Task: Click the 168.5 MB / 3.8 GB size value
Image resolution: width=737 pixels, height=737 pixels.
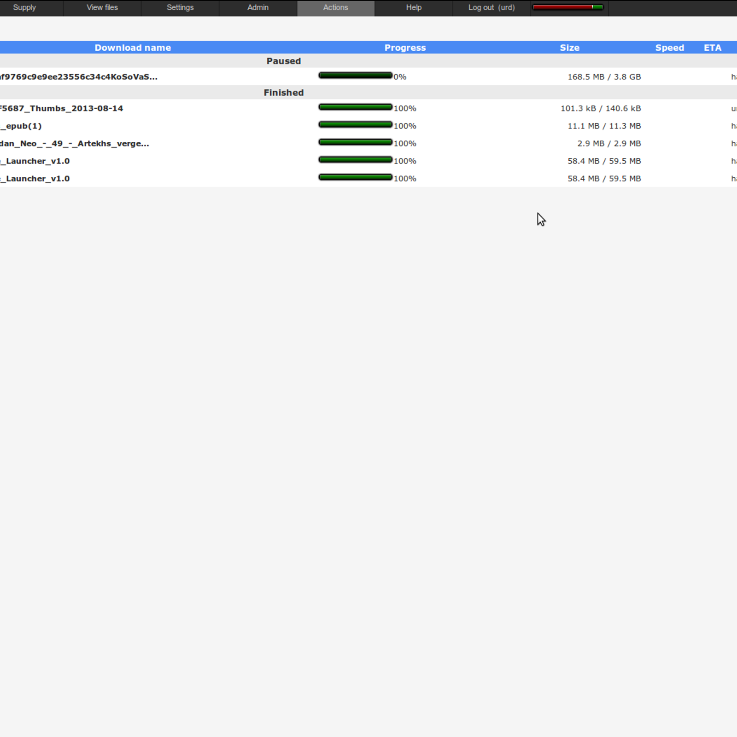Action: coord(604,77)
